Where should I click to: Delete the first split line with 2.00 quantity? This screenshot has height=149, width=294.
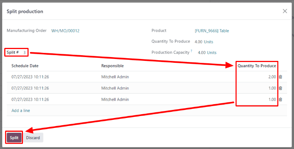[x=281, y=77]
